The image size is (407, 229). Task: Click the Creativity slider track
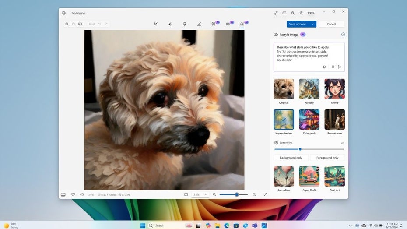(324, 149)
